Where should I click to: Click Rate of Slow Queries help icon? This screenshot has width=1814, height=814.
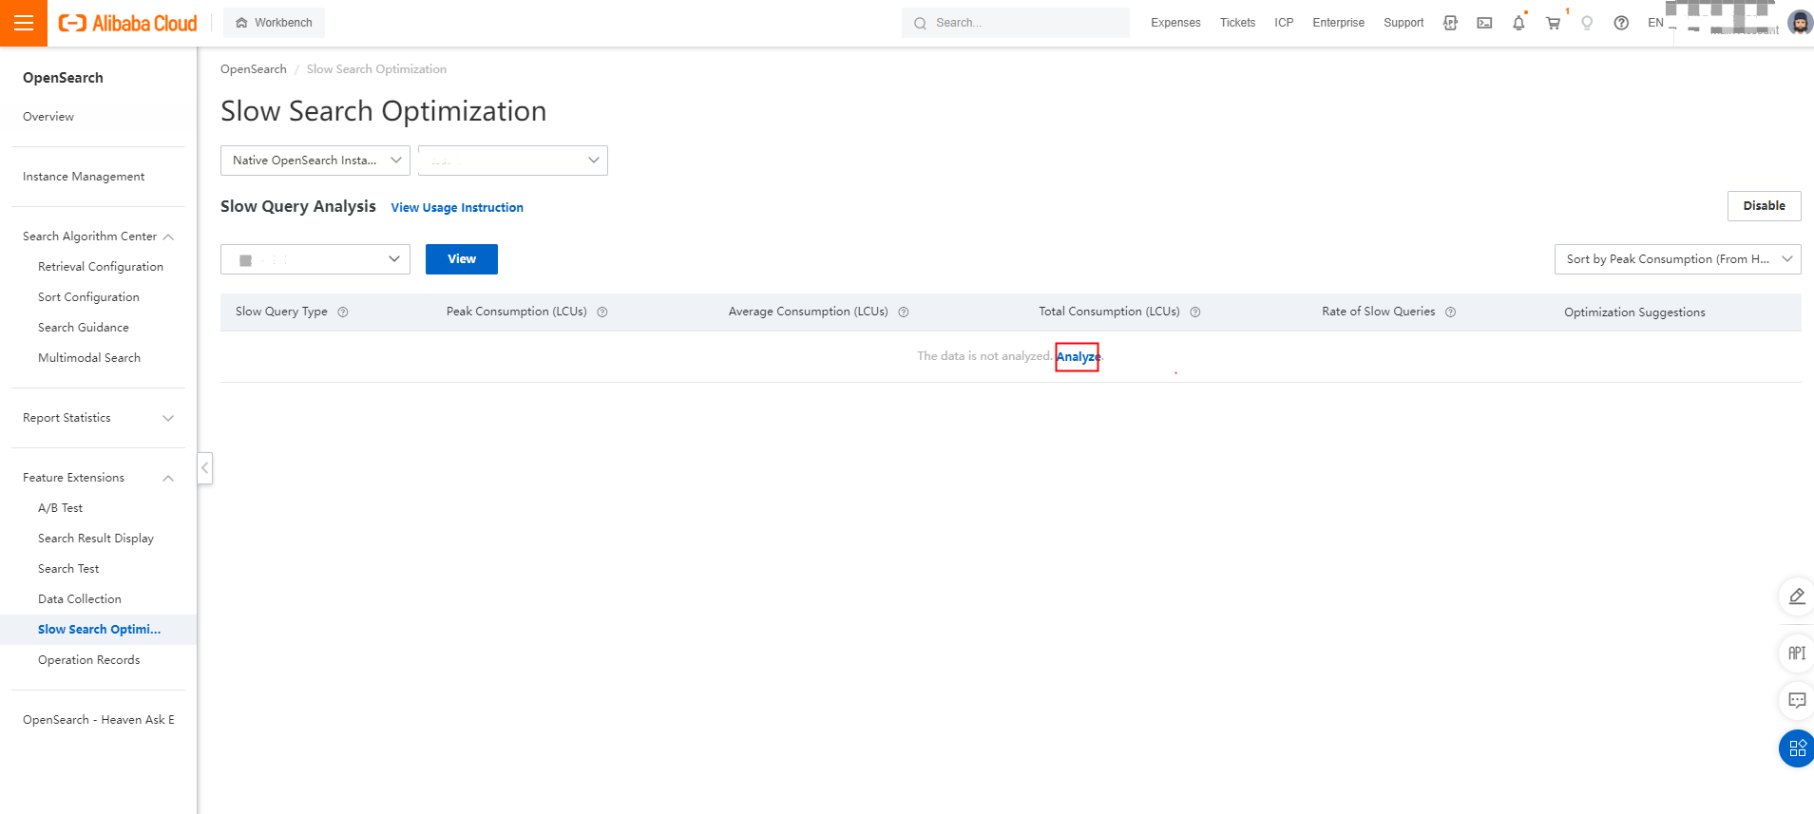click(x=1451, y=312)
